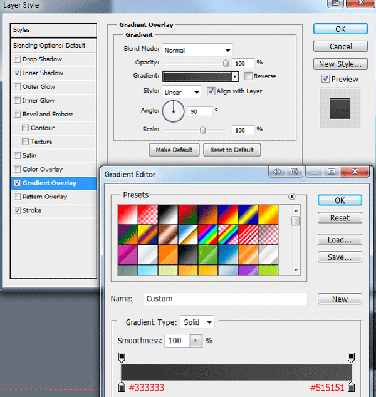Click OK in the Gradient Editor
This screenshot has height=397, width=376.
tap(340, 200)
